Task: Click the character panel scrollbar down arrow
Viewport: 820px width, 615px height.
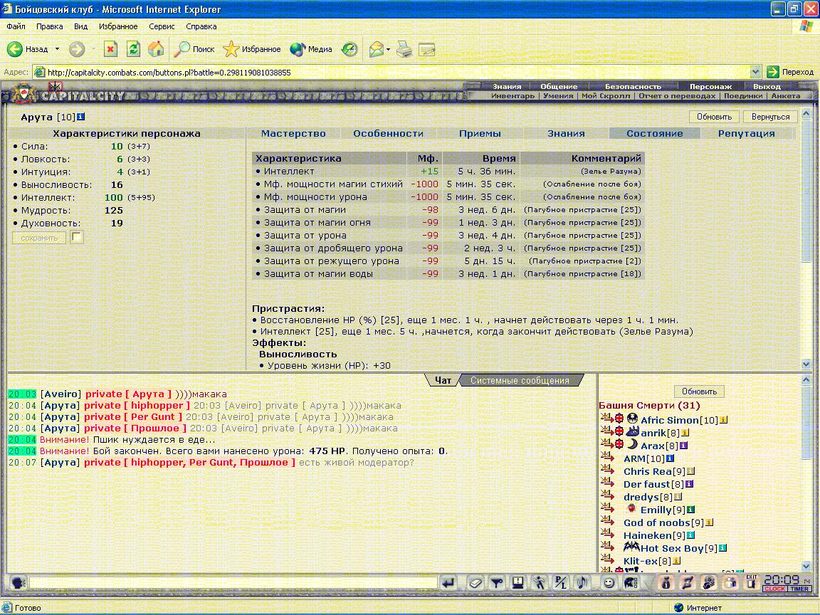Action: [x=806, y=364]
